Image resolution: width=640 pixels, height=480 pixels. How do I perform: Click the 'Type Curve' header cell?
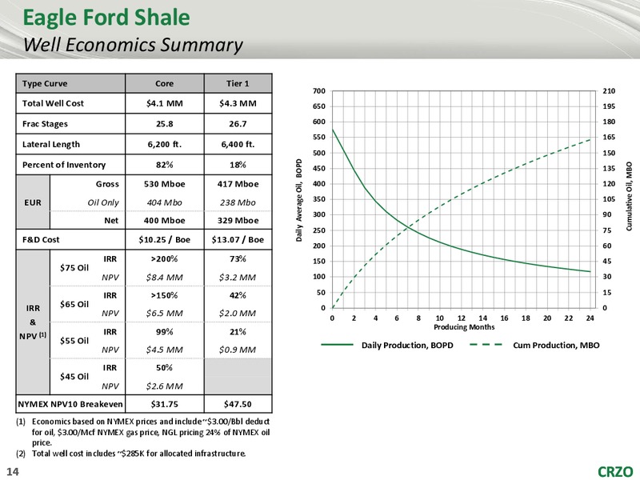[70, 83]
